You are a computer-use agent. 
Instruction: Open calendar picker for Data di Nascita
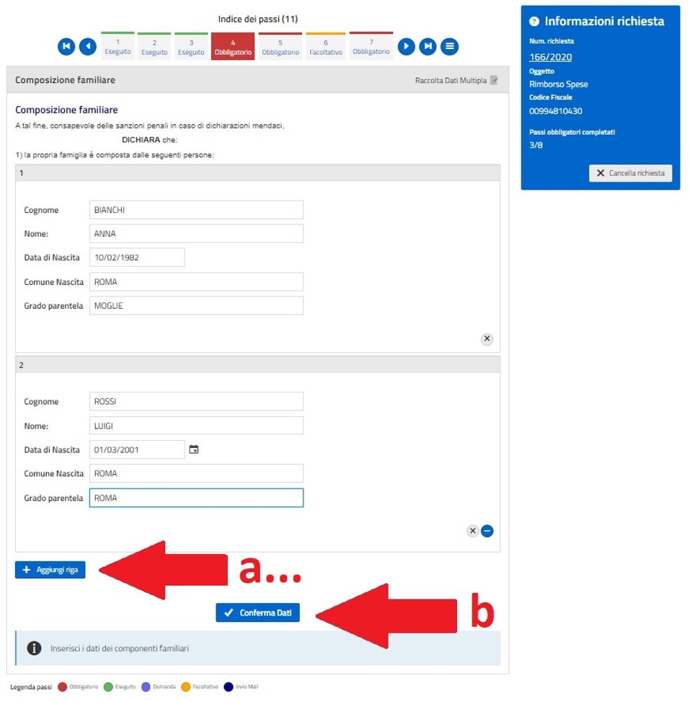[x=193, y=449]
